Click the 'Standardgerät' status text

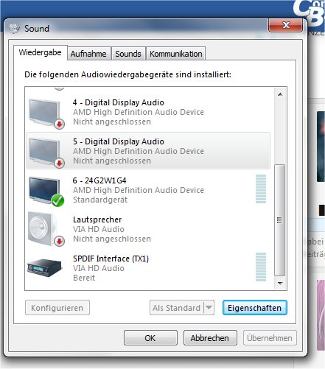click(x=100, y=200)
